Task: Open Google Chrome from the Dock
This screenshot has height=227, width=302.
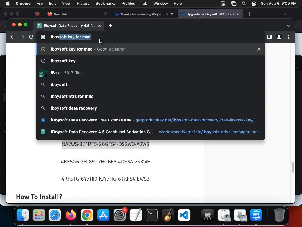Action: pyautogui.click(x=87, y=215)
